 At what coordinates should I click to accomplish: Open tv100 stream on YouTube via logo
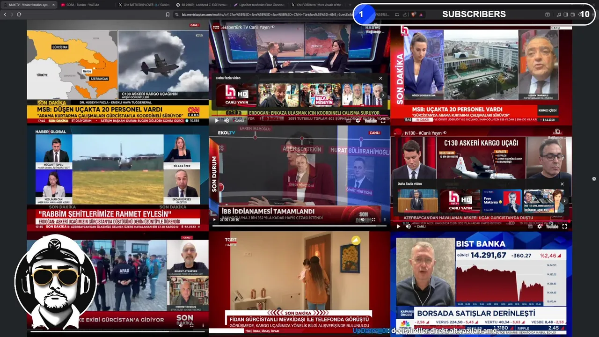click(x=553, y=226)
